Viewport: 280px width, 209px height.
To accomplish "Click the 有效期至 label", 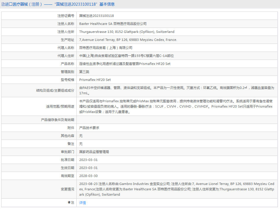I will click(x=68, y=176).
